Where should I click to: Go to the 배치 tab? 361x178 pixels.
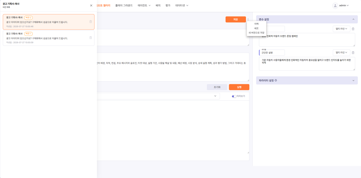(158, 5)
